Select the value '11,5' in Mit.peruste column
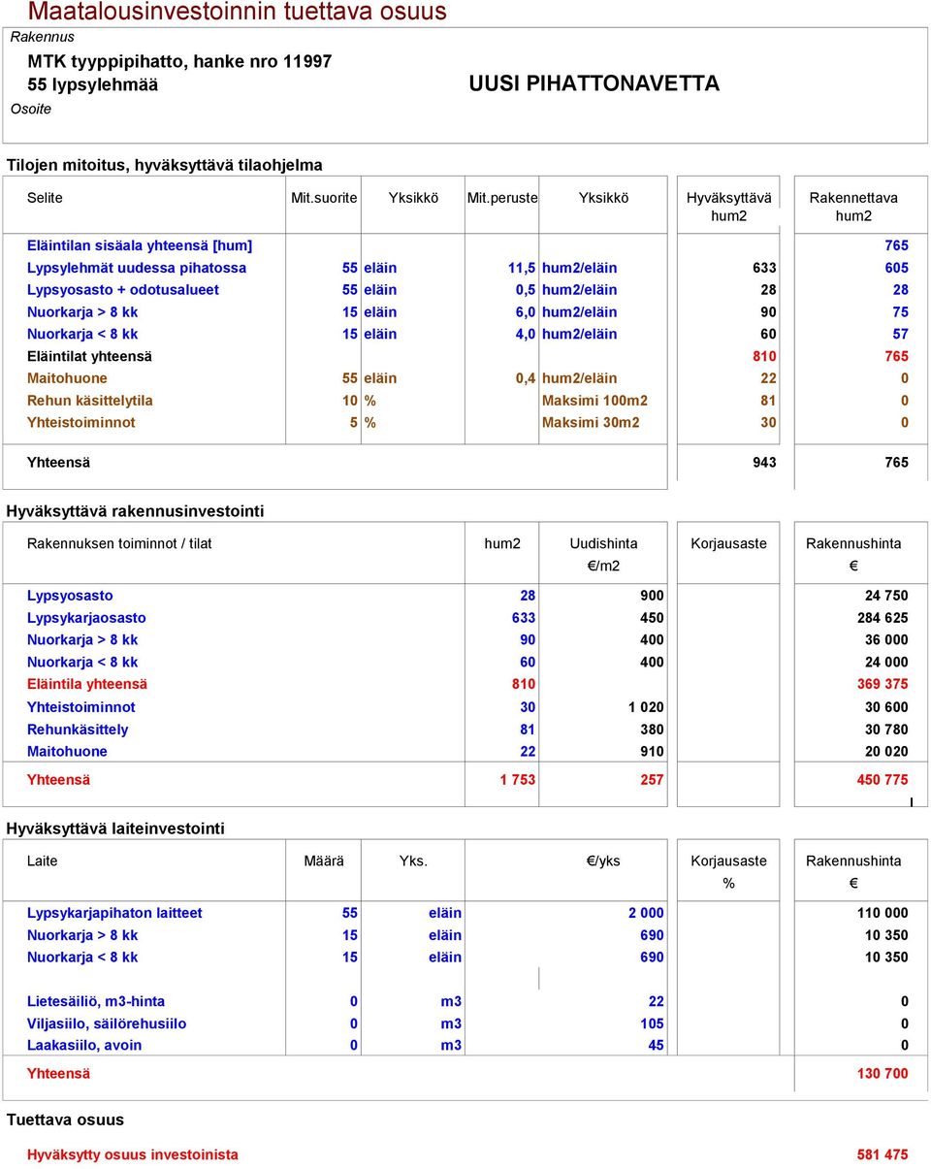This screenshot has height=1169, width=931. pos(522,268)
